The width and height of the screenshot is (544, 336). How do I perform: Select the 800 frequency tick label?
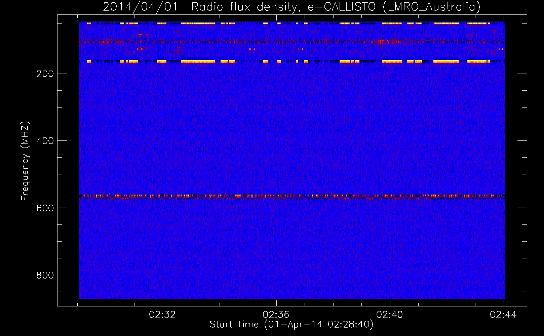[x=45, y=275]
